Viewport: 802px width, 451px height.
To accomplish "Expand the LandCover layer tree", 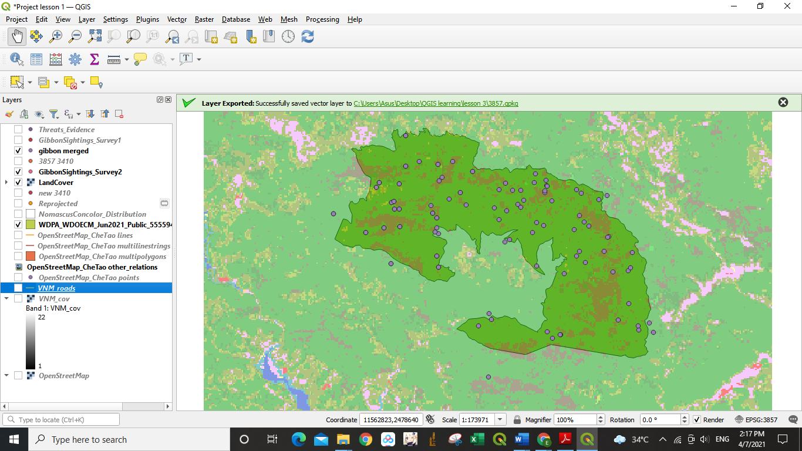I will point(6,183).
